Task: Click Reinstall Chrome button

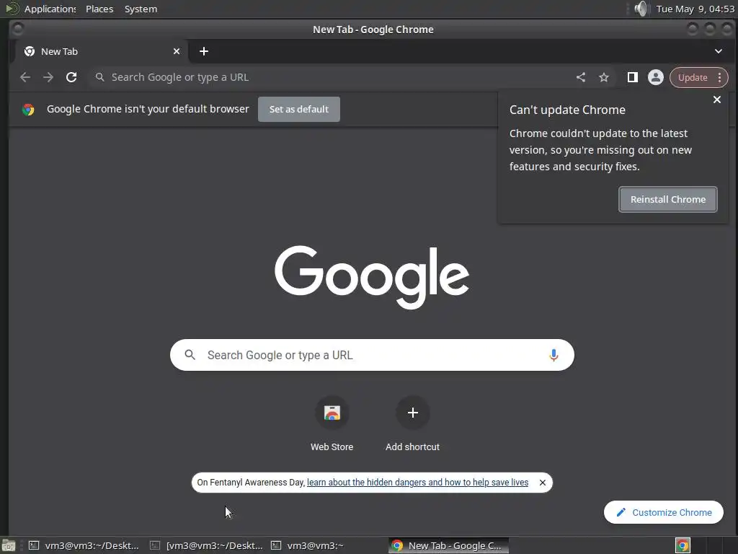Action: click(x=668, y=199)
